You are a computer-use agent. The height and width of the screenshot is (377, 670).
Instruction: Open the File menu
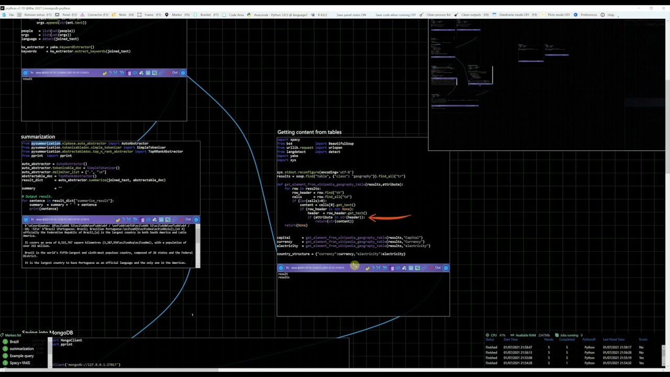(x=12, y=15)
